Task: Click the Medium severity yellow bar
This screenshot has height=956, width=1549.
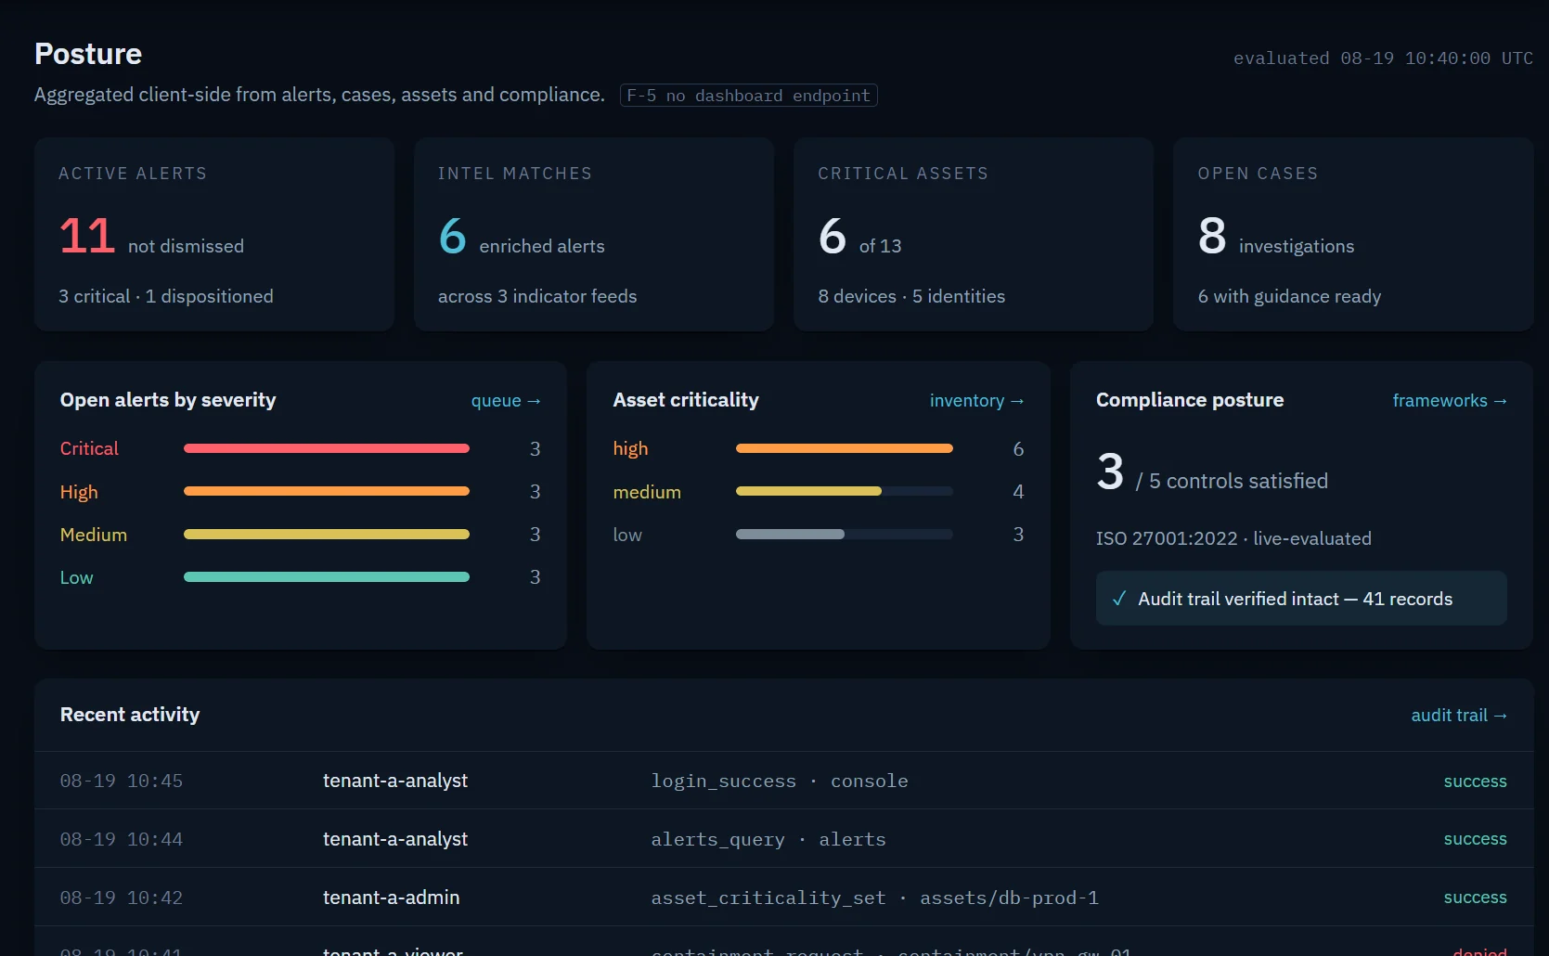Action: point(327,534)
